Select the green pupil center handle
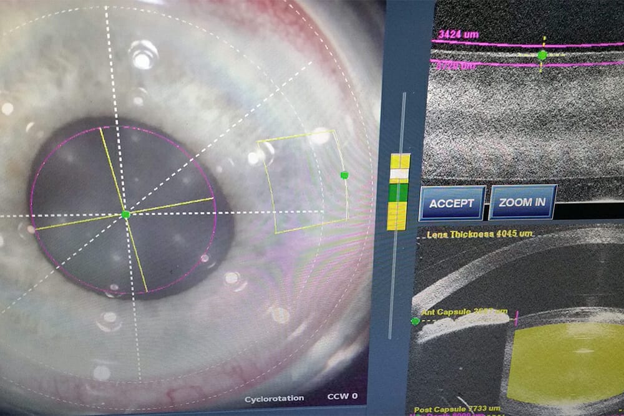 pos(126,215)
